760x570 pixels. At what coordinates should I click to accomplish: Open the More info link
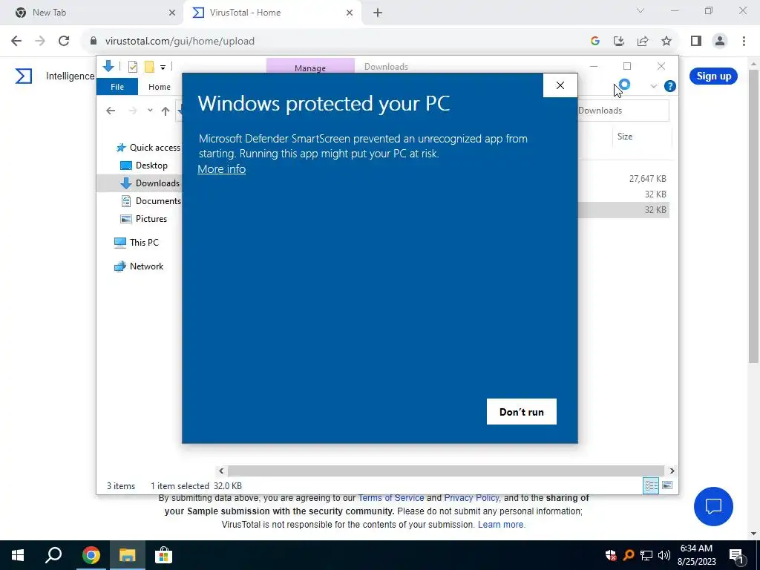point(221,168)
